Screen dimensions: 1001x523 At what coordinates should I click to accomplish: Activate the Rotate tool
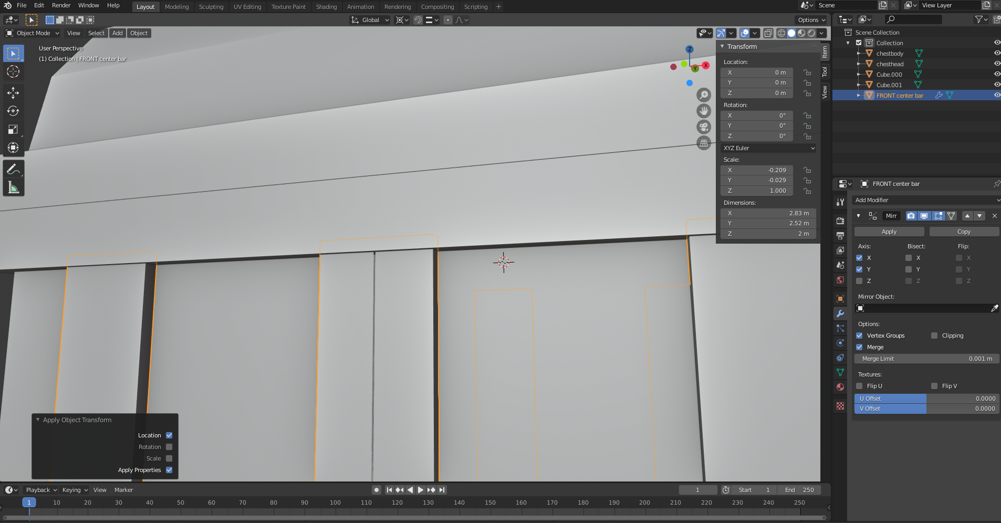[x=13, y=111]
